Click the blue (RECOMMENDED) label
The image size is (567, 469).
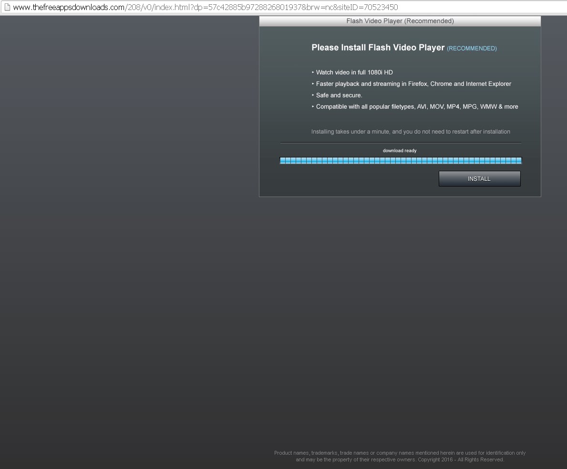pos(472,49)
